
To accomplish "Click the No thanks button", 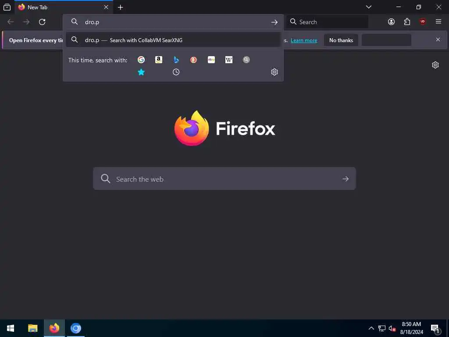I will (x=341, y=40).
